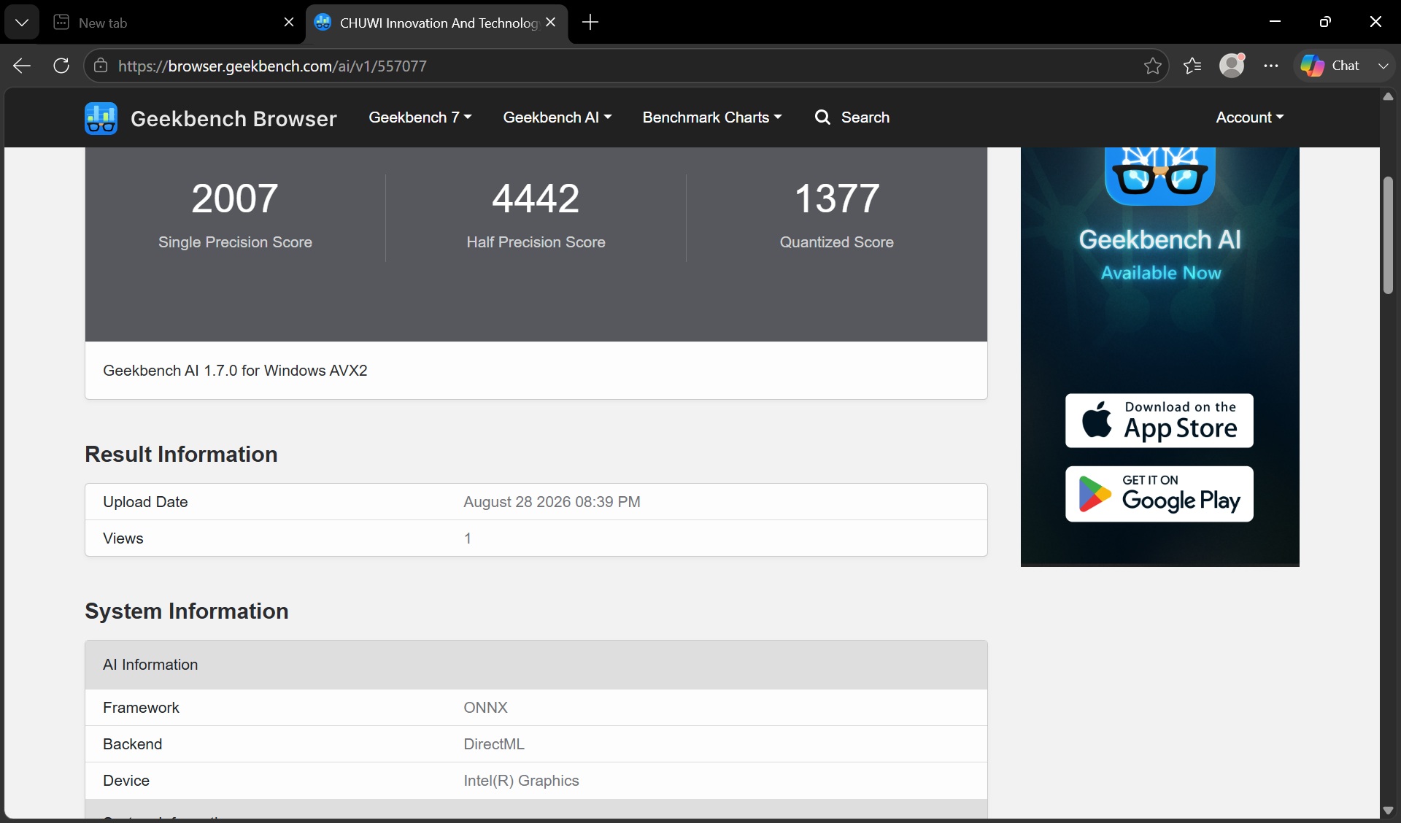Click the Geekbench AI advertisement logo
Image resolution: width=1401 pixels, height=823 pixels.
click(x=1160, y=177)
